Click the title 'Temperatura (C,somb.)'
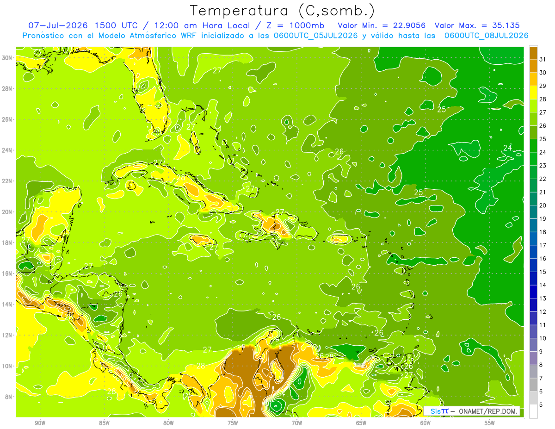Image resolution: width=555 pixels, height=429 pixels. coord(283,11)
